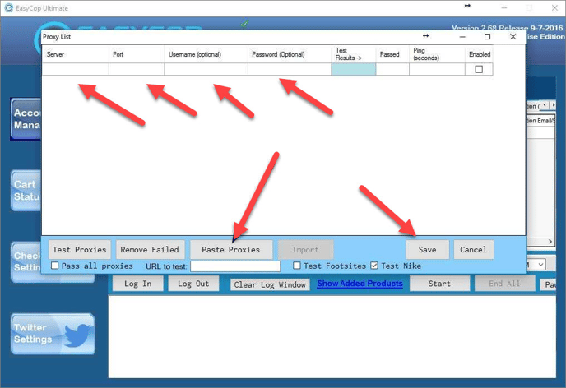Click the Passed column header
566x388 pixels.
pos(392,54)
